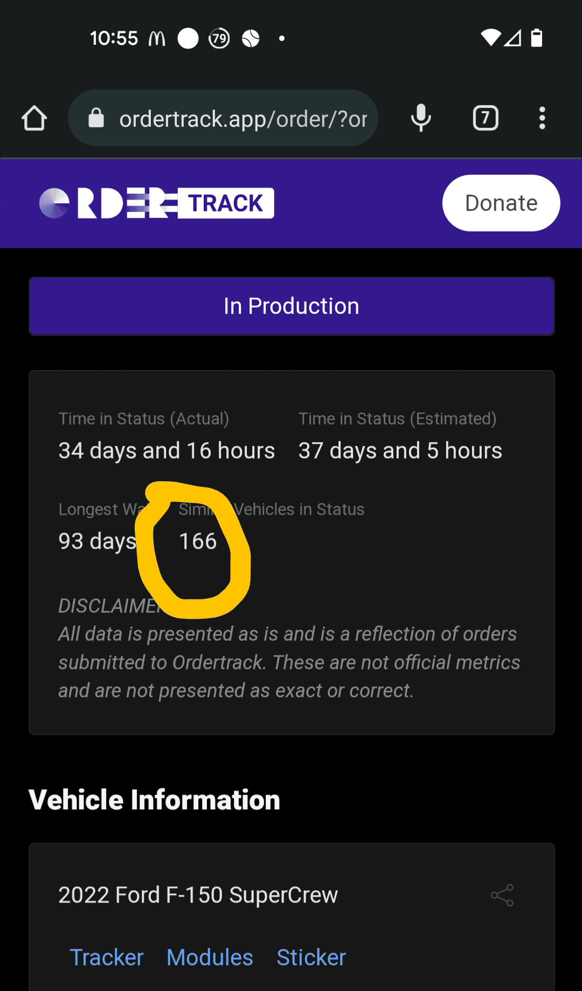Tap the share icon for the vehicle

502,896
